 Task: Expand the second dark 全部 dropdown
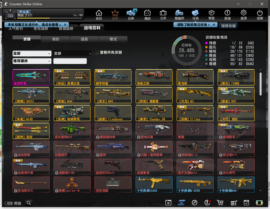[x=73, y=53]
